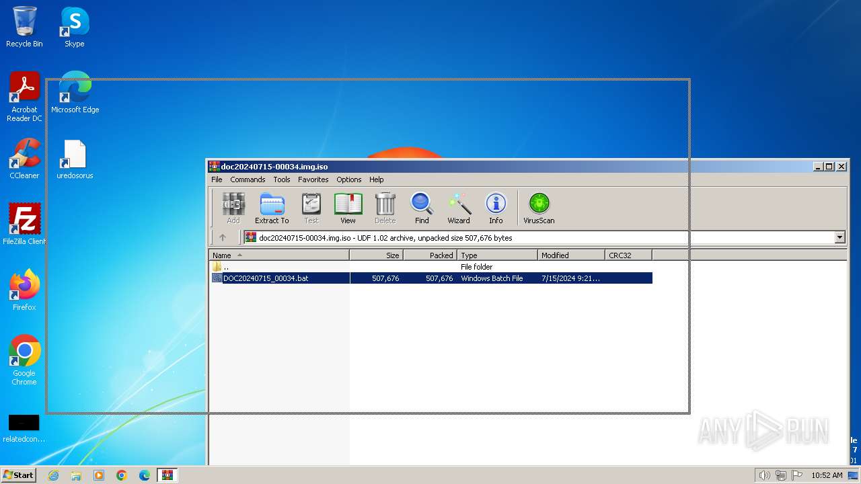Select Google Chrome desktop shortcut
Image resolution: width=861 pixels, height=484 pixels.
click(24, 360)
